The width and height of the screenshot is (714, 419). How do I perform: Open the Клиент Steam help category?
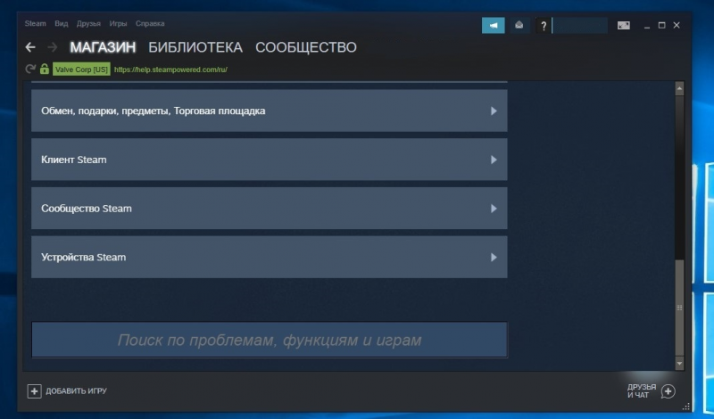pos(270,160)
